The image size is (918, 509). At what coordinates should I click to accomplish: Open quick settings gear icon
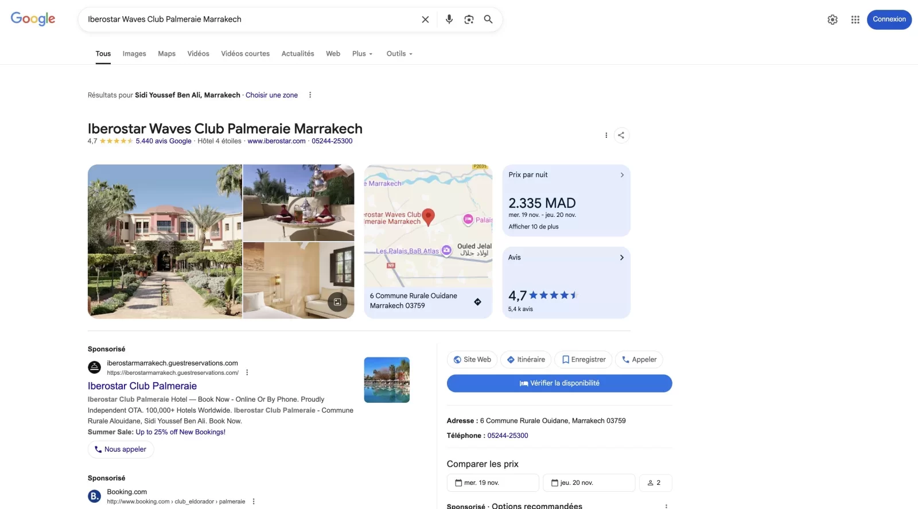[833, 20]
